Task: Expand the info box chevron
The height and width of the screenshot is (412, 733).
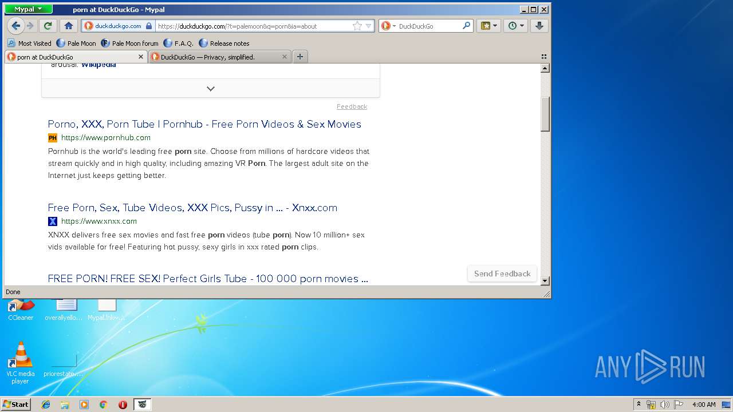Action: [x=211, y=89]
